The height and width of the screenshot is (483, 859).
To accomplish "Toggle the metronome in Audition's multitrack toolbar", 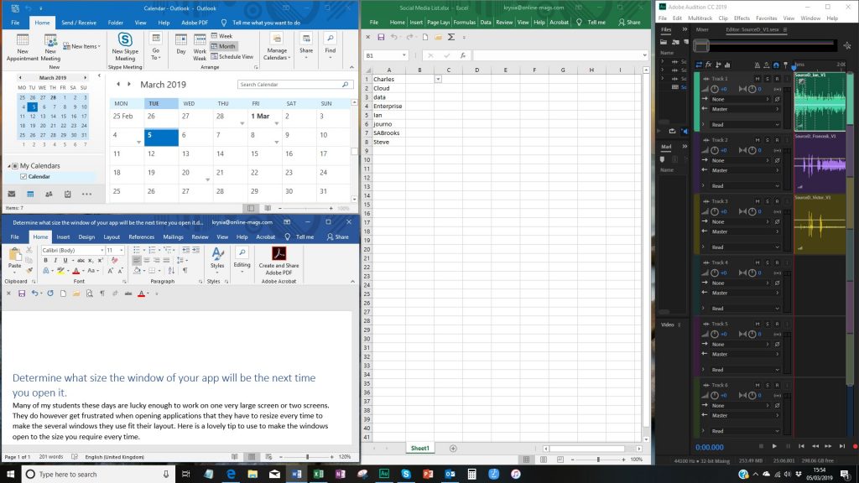I will [x=757, y=65].
